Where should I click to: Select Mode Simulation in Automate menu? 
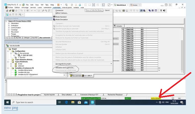[62, 20]
